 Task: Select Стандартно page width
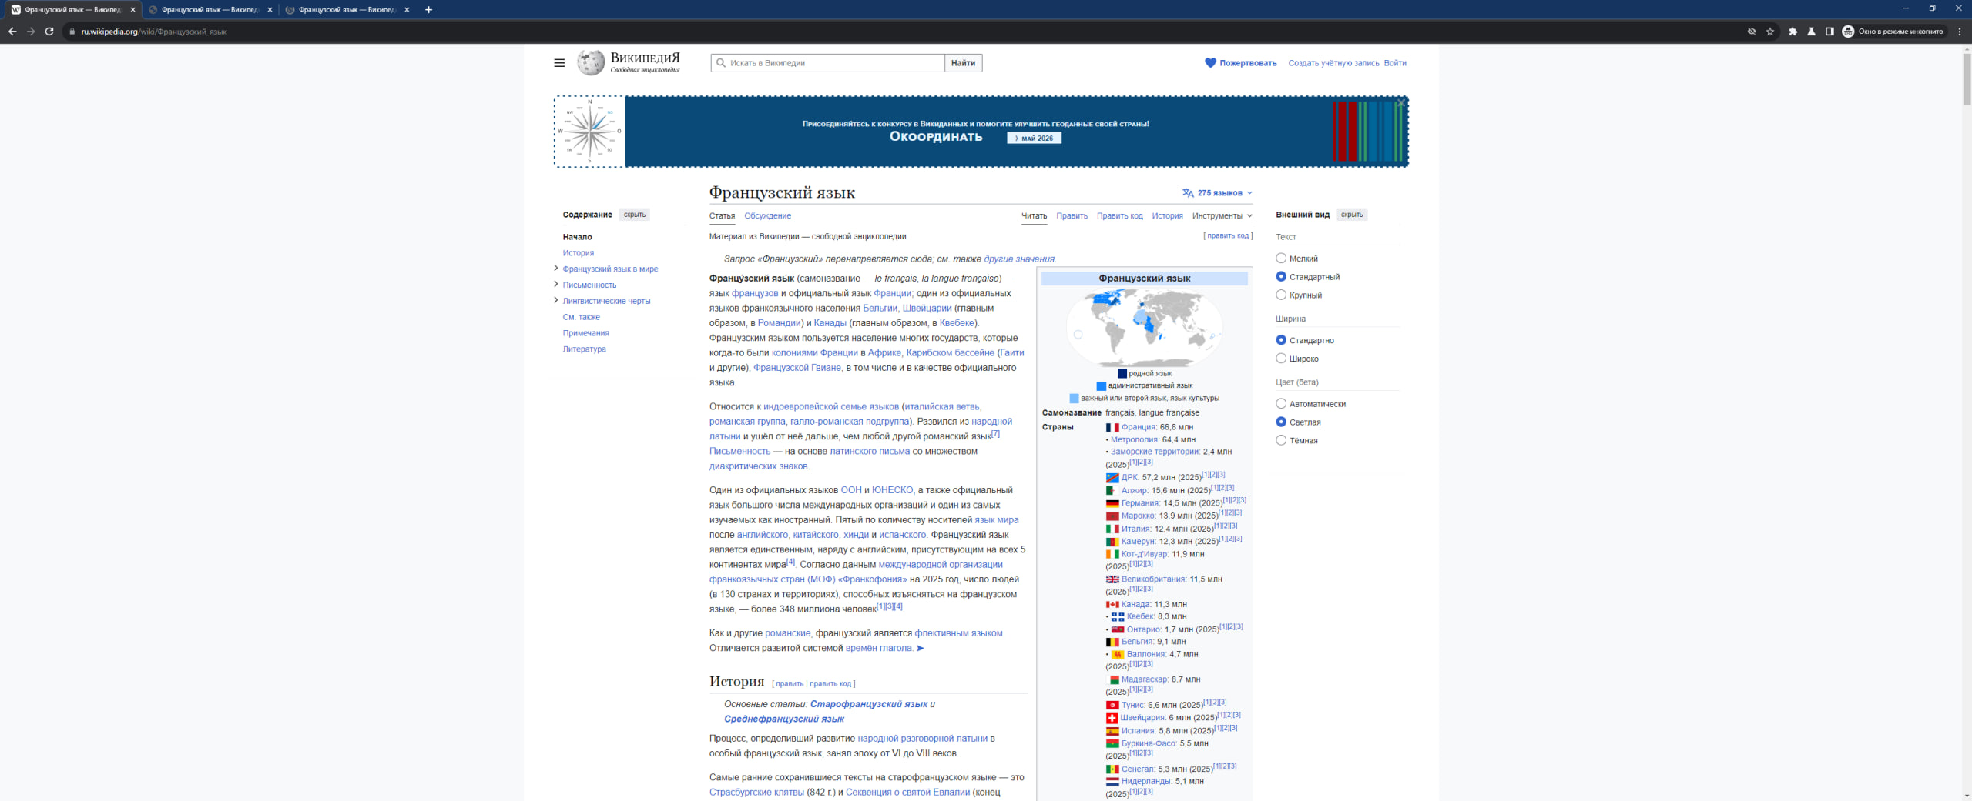[1281, 340]
